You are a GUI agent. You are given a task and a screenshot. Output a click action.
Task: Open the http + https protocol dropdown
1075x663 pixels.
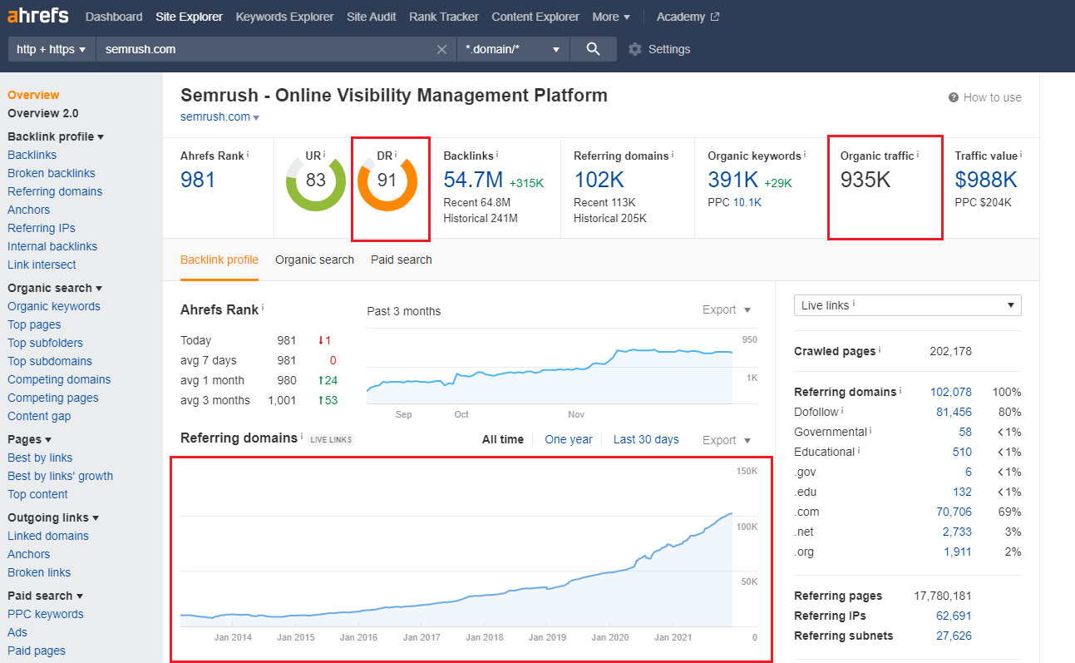coord(52,49)
